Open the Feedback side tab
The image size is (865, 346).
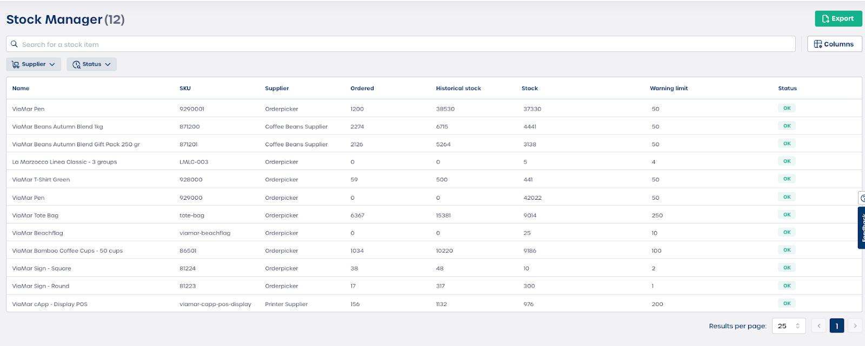(x=861, y=228)
